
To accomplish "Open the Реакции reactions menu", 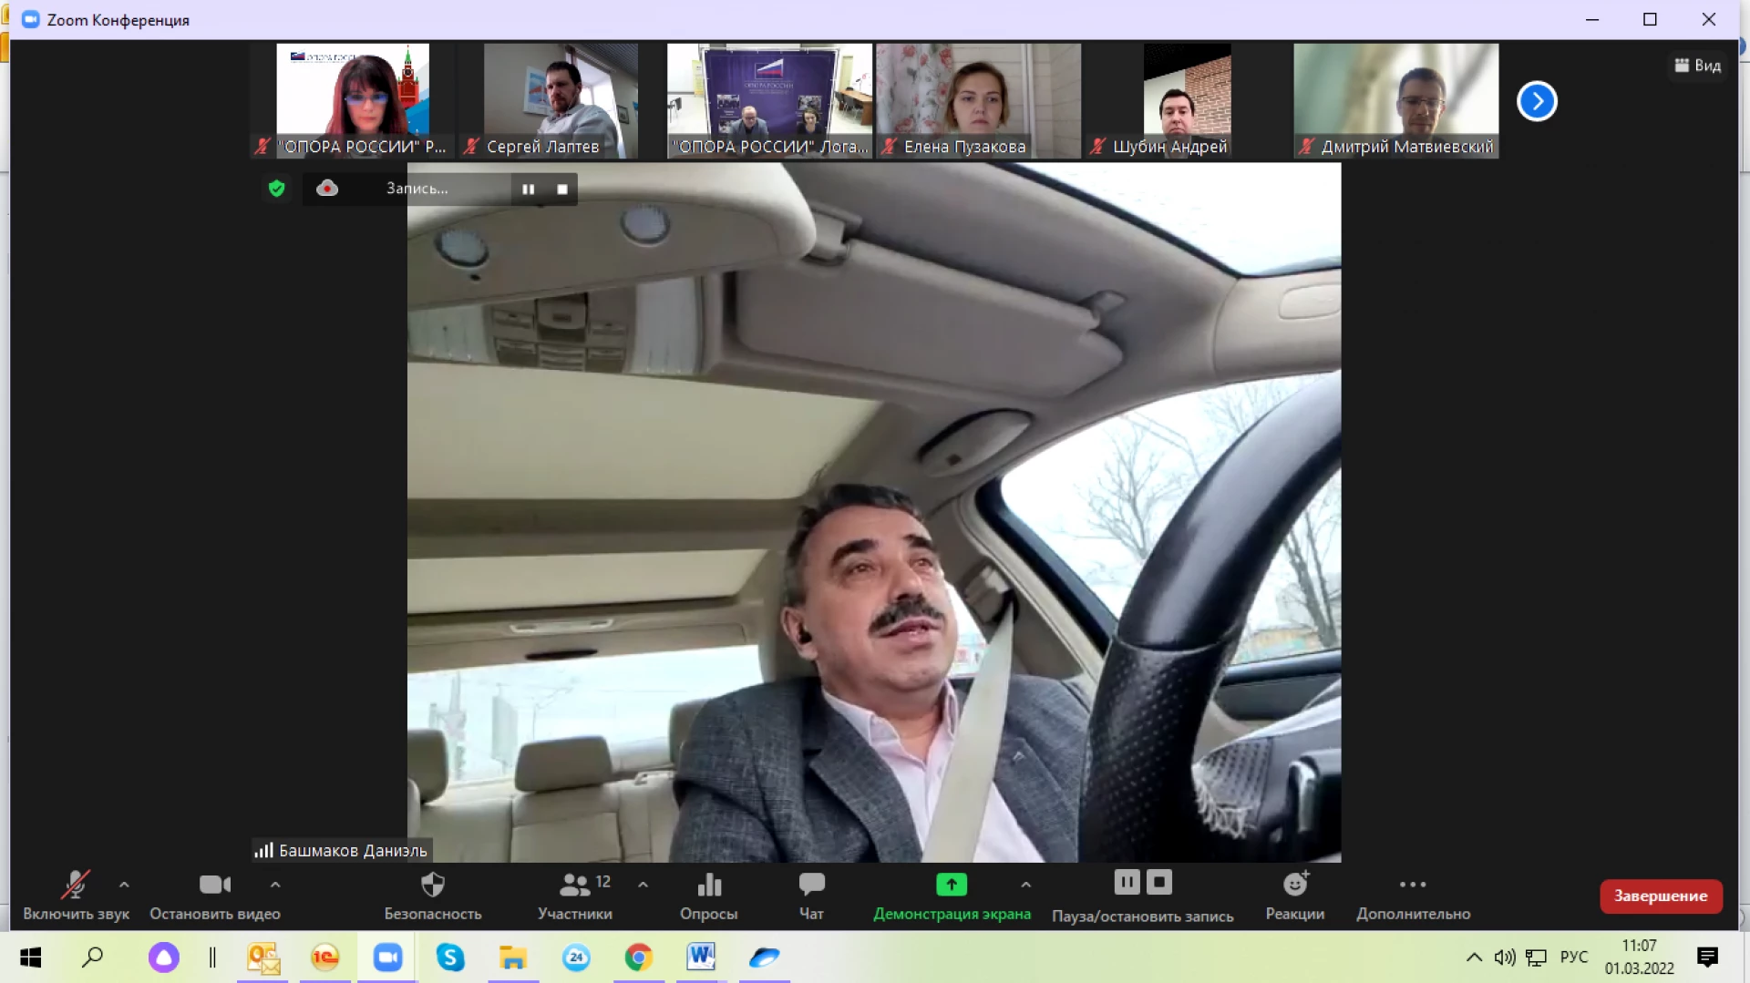I will click(1295, 896).
